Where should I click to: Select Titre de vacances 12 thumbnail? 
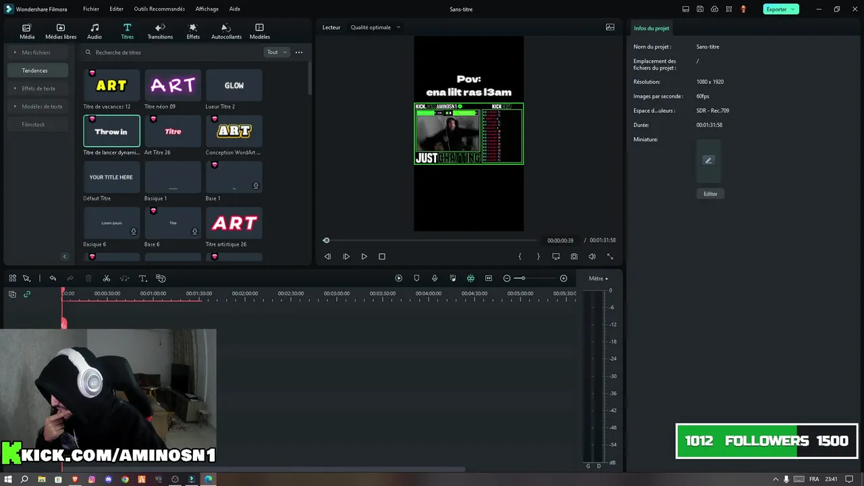pos(111,85)
